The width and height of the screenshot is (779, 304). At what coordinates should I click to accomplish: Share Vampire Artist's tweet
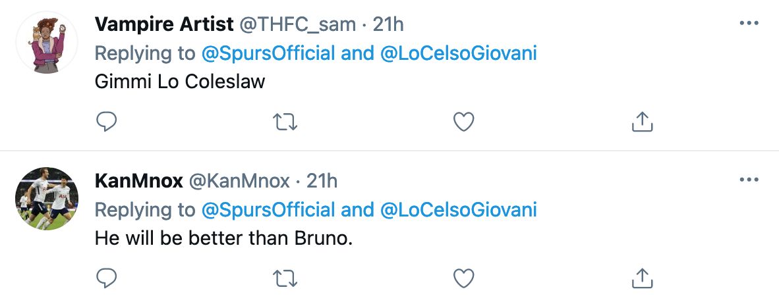coord(642,121)
